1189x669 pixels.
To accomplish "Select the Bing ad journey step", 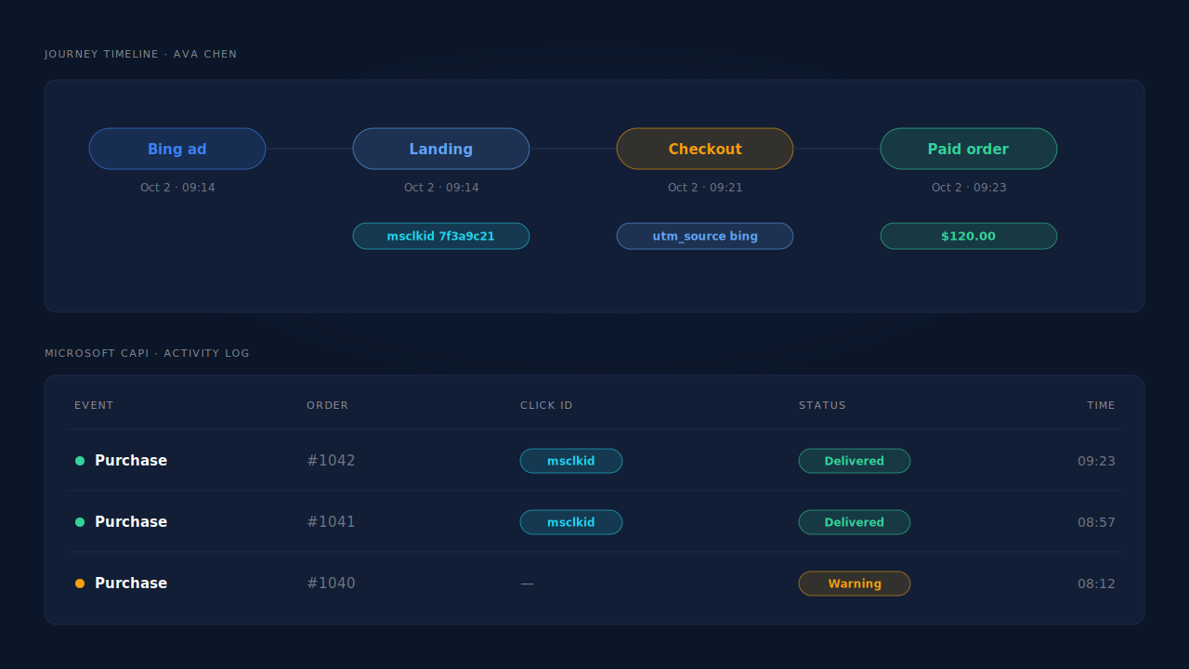I will [x=177, y=149].
